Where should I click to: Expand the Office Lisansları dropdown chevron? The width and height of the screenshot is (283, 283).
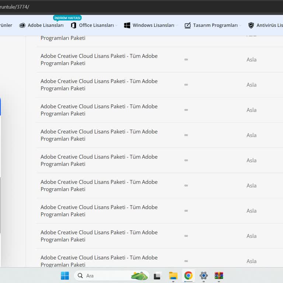[116, 26]
